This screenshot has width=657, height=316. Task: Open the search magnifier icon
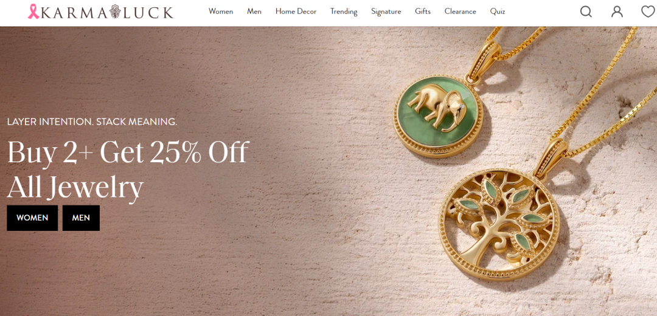pos(586,12)
